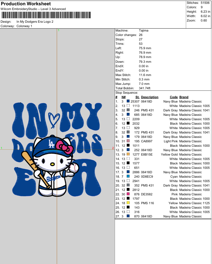This screenshot has width=212, height=264.
Task: Click the Production Worksheet title
Action: click(x=26, y=4)
